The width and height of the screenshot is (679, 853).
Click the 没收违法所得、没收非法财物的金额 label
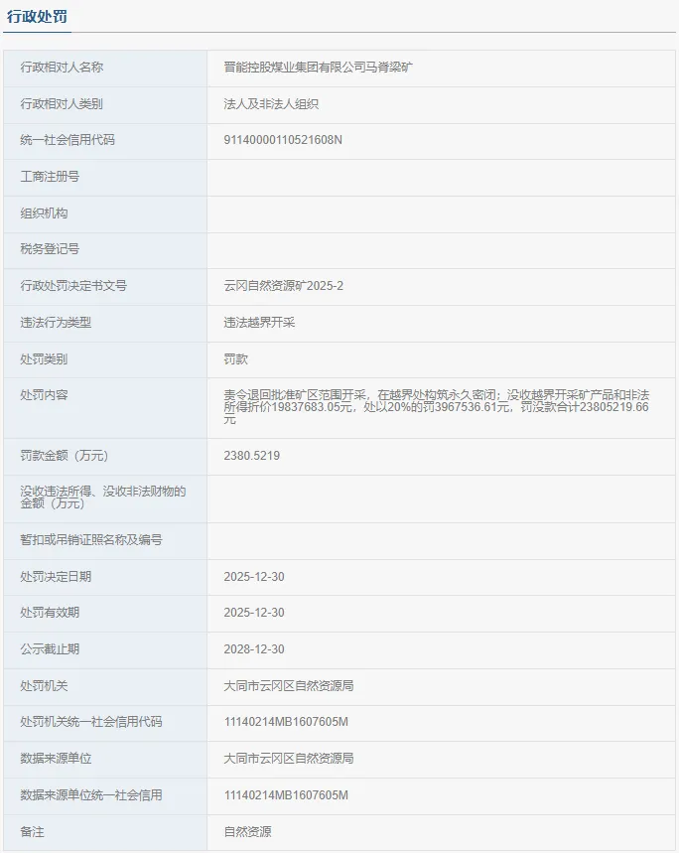pyautogui.click(x=103, y=498)
